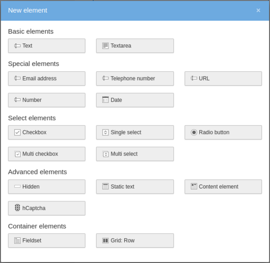
Task: Click the Email address field icon
Action: pos(17,78)
